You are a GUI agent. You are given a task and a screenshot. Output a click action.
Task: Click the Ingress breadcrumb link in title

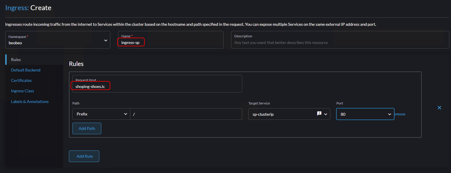click(17, 8)
